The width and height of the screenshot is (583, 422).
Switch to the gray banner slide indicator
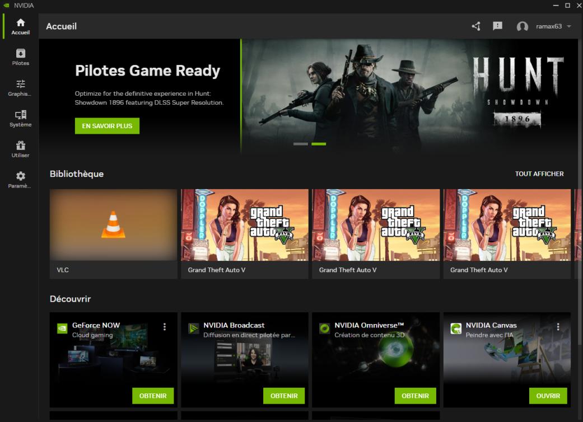(301, 144)
